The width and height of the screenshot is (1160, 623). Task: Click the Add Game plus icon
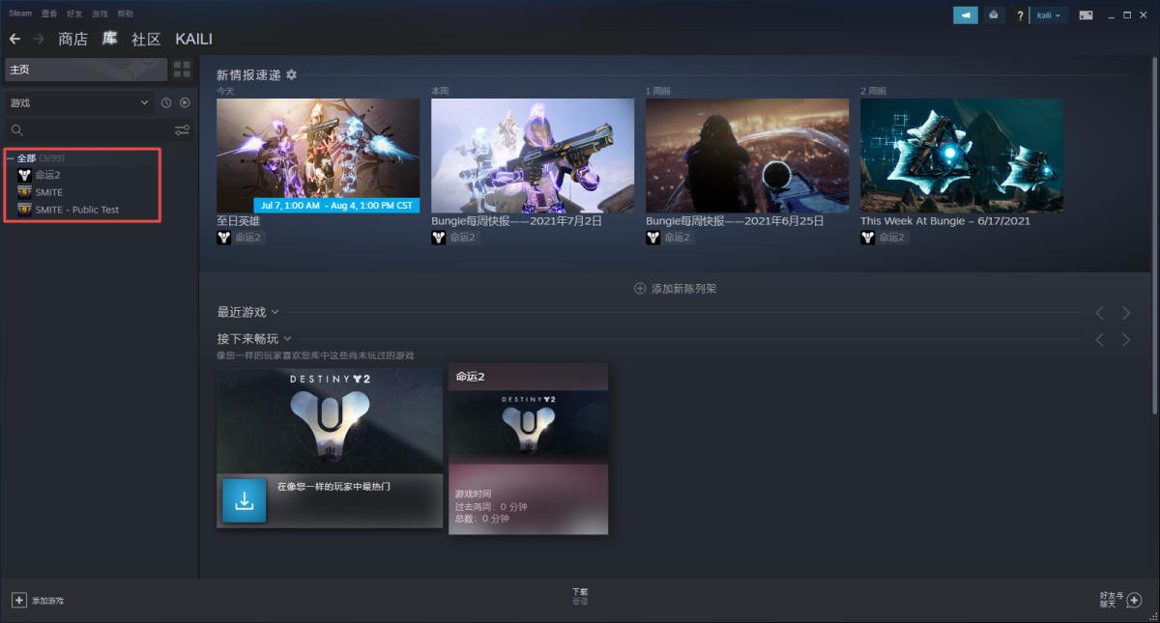[19, 600]
